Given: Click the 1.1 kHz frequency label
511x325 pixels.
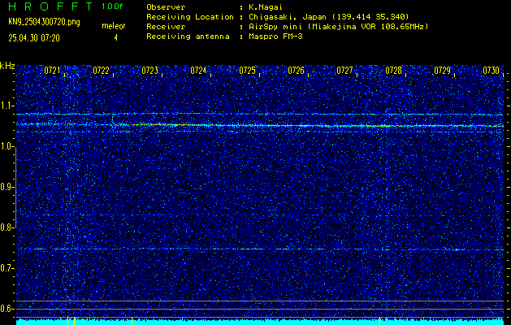Looking at the screenshot, I should (7, 106).
